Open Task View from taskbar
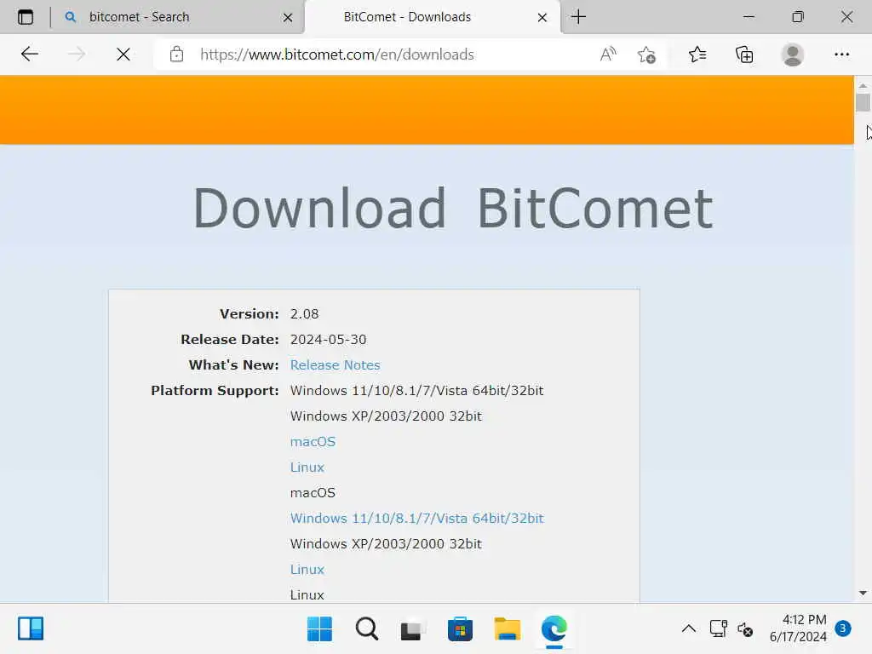 (413, 629)
